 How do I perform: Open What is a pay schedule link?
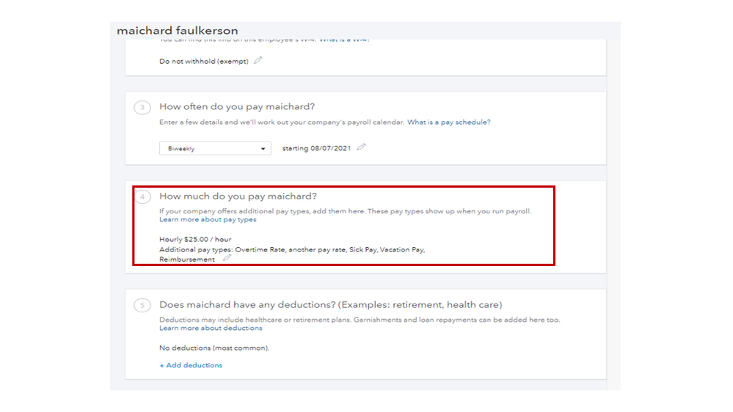(449, 122)
